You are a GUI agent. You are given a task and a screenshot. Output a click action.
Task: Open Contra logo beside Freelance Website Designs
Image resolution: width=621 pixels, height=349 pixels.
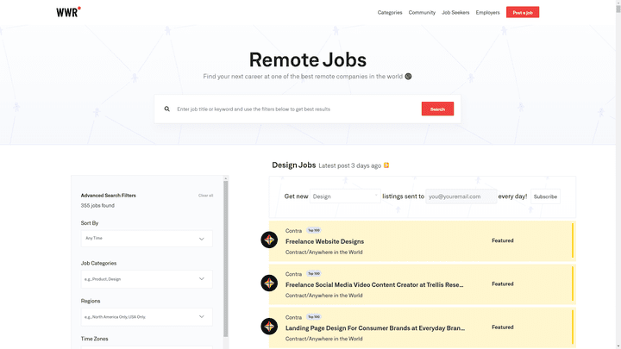pos(269,240)
